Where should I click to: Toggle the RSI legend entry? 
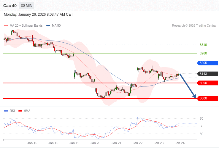click(12, 111)
